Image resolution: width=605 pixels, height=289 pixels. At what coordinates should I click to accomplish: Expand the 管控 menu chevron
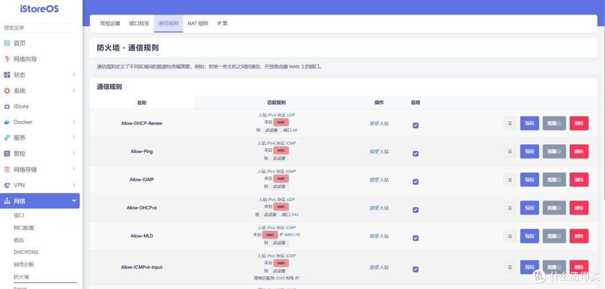[x=74, y=153]
